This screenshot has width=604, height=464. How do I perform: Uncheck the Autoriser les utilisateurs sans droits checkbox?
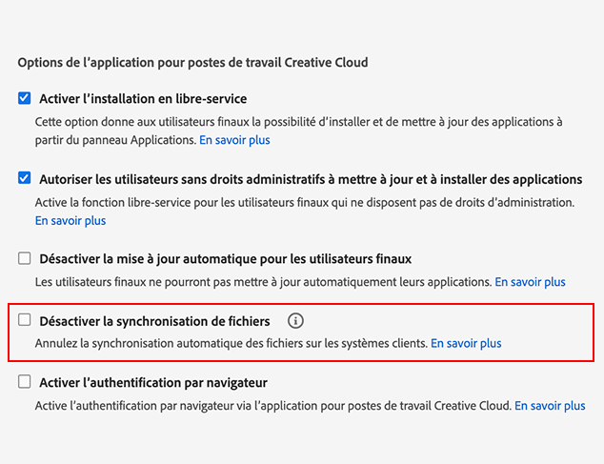pos(25,178)
